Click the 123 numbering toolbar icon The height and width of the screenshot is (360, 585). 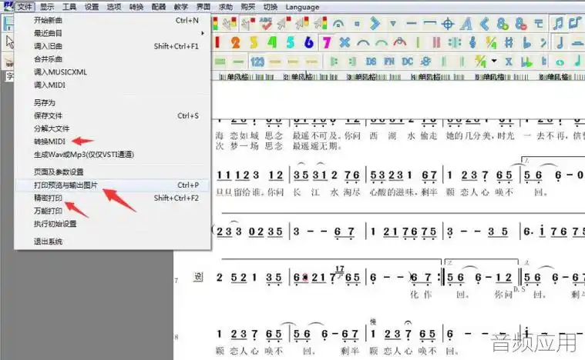tap(257, 61)
